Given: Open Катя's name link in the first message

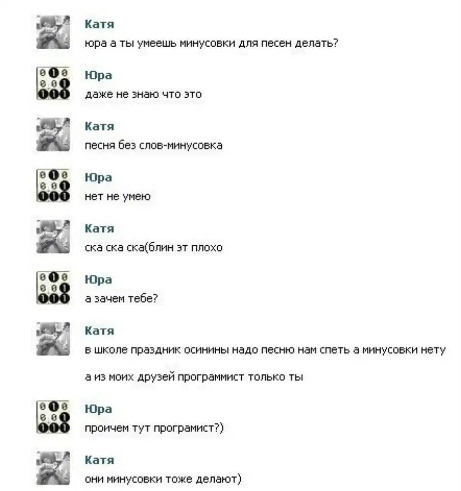Looking at the screenshot, I should click(x=99, y=24).
